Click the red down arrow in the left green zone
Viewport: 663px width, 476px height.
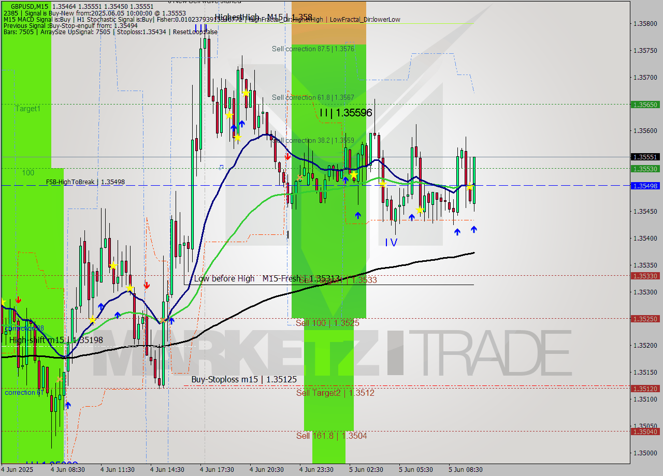[x=19, y=299]
